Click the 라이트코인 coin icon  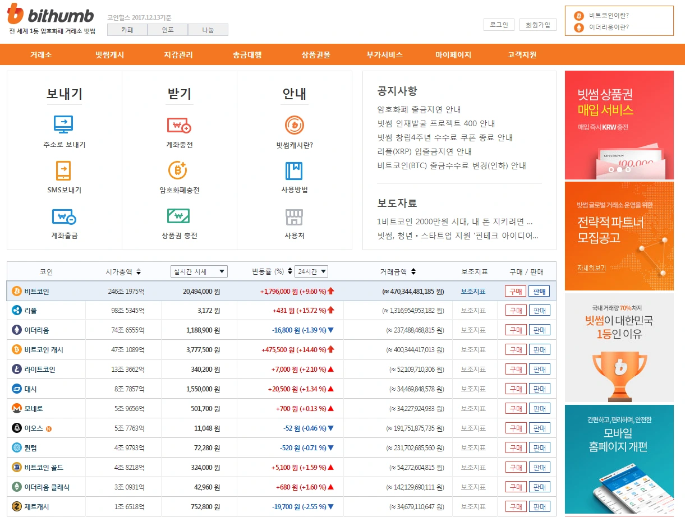point(17,369)
